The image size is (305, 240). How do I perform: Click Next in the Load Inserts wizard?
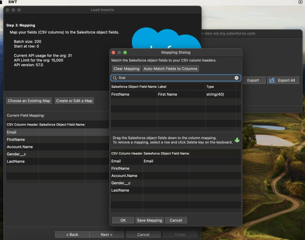(x=107, y=235)
